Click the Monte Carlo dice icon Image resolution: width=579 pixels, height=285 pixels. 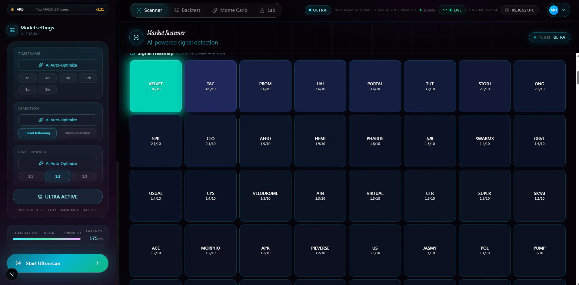(x=215, y=10)
